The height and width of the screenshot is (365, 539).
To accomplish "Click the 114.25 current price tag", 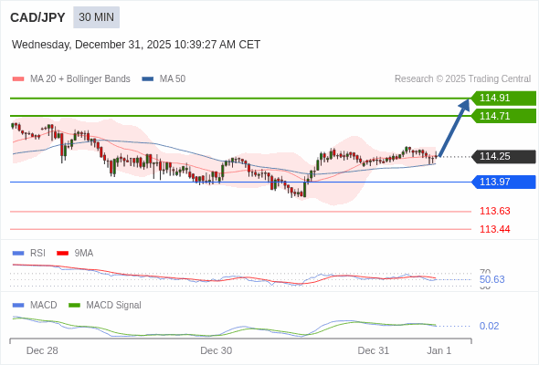I will coord(503,157).
